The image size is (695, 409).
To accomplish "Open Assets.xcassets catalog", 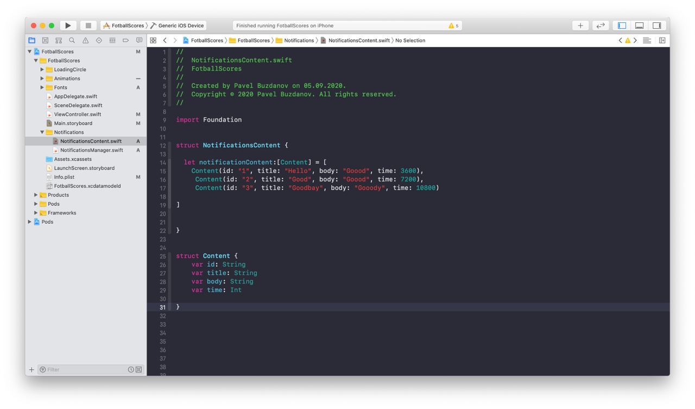I will coord(73,159).
